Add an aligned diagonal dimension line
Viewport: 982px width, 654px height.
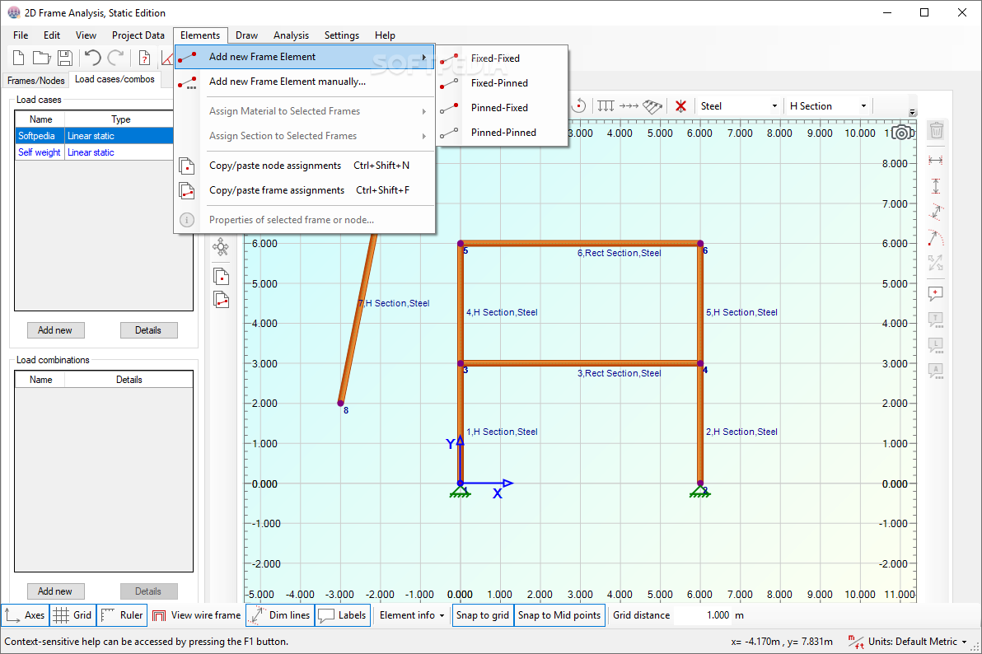click(936, 213)
